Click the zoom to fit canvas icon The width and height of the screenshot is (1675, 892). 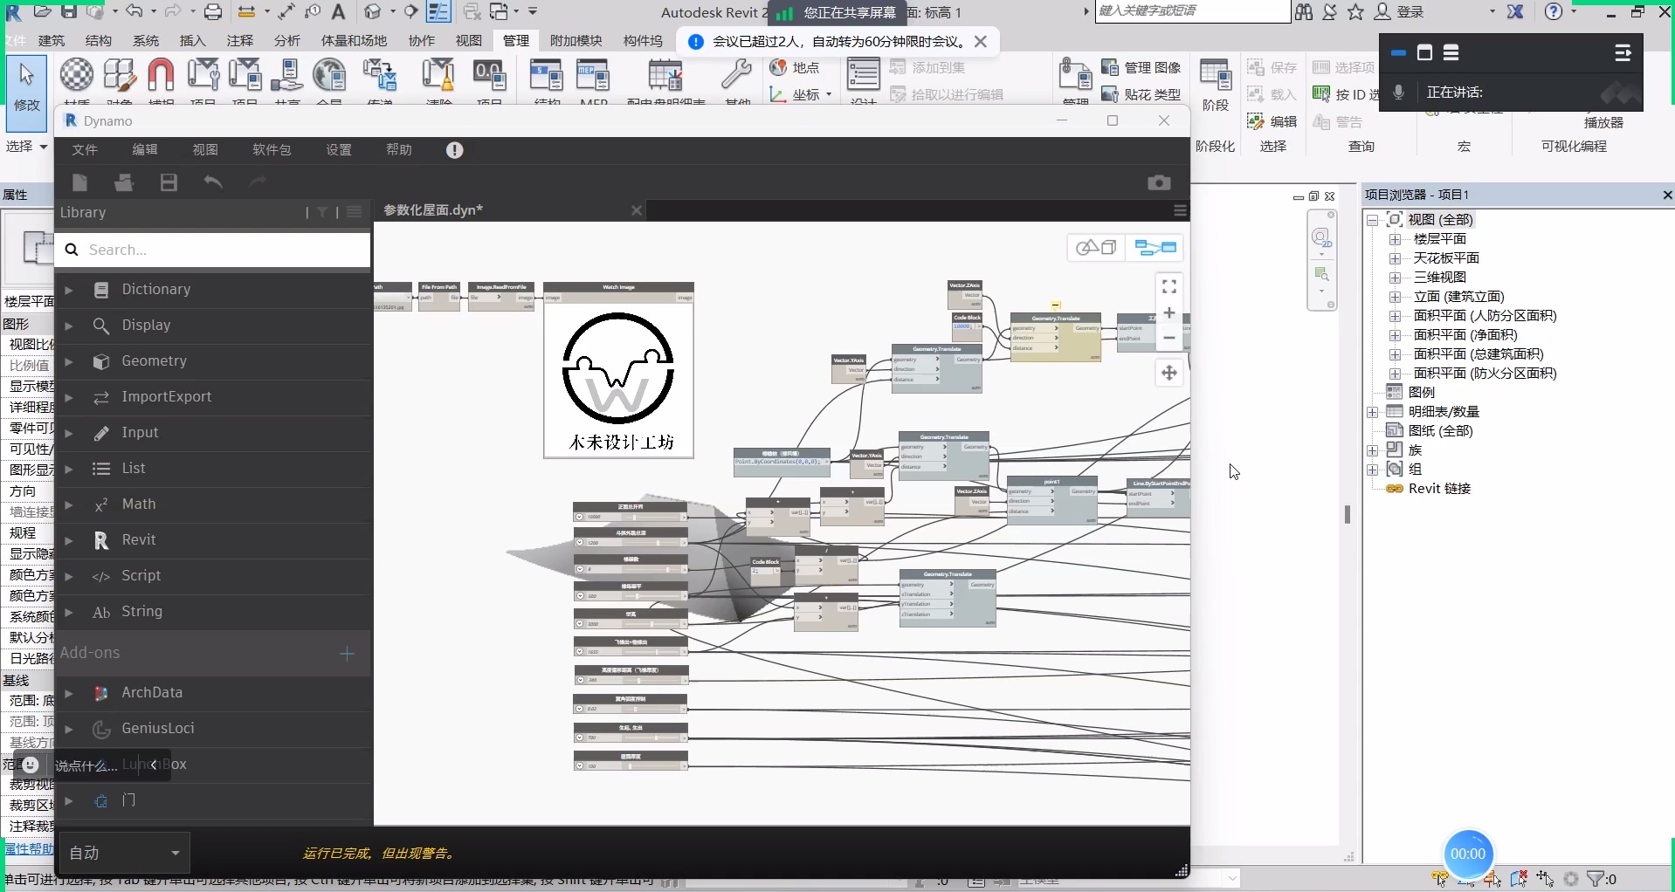1168,286
